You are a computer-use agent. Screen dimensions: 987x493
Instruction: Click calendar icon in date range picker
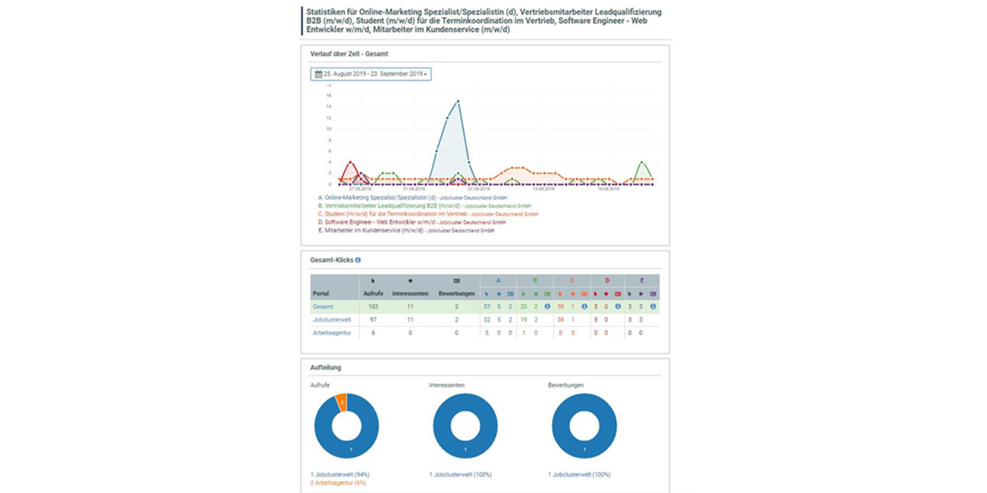(x=318, y=74)
